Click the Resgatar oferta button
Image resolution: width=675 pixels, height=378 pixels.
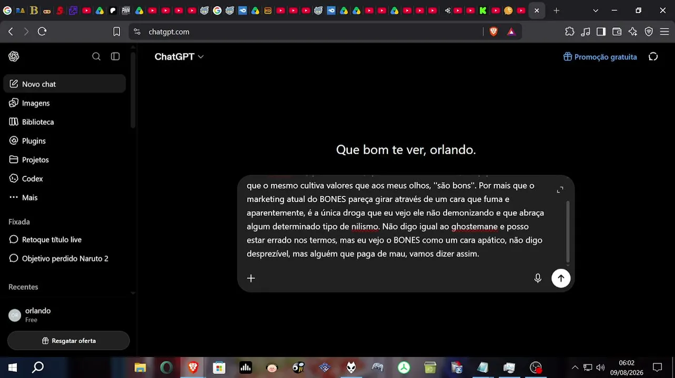68,341
